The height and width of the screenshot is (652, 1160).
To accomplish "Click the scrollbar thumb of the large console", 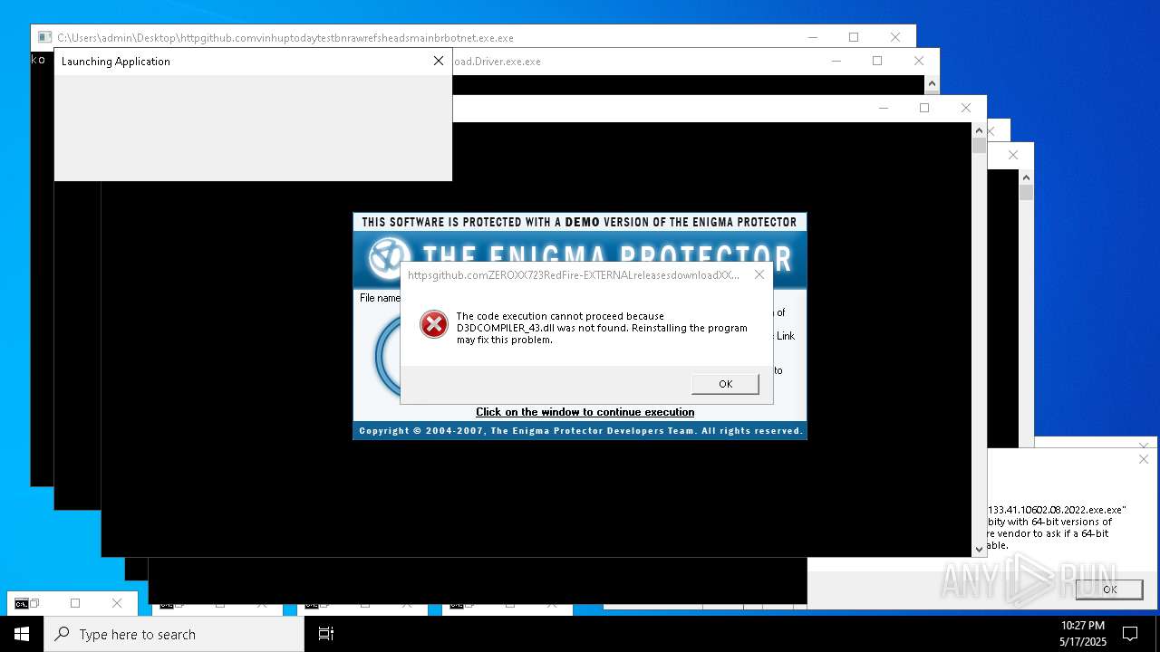I will point(979,146).
